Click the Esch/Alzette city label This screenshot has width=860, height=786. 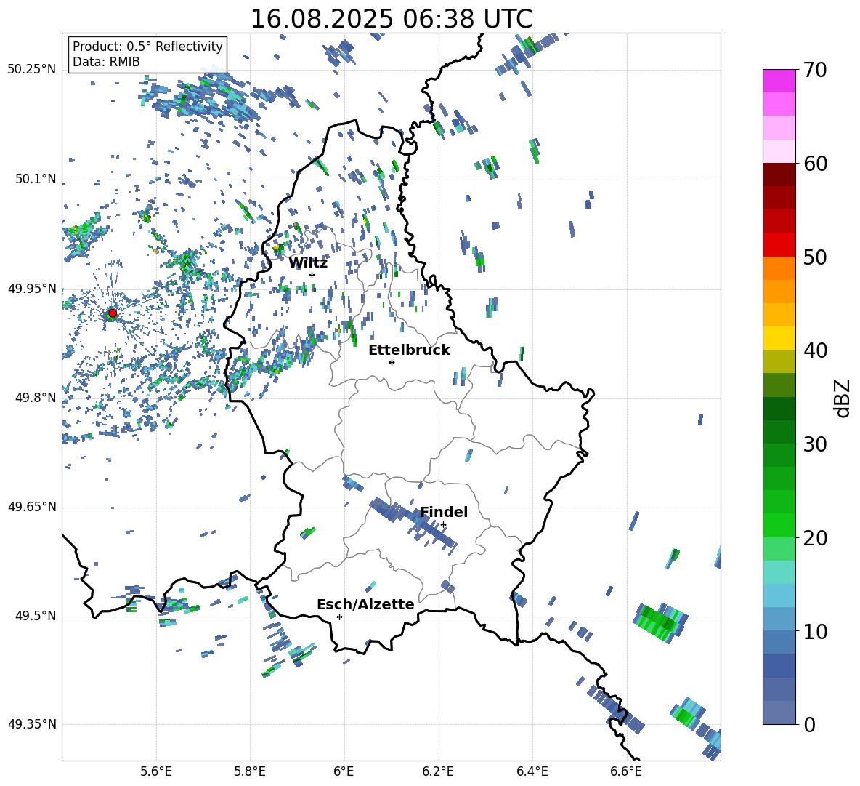click(365, 604)
